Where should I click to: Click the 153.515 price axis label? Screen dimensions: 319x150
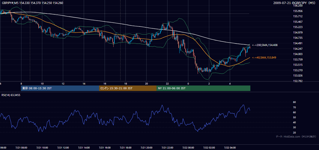298,65
